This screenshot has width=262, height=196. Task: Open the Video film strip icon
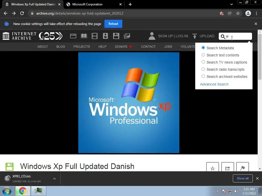tap(95, 36)
